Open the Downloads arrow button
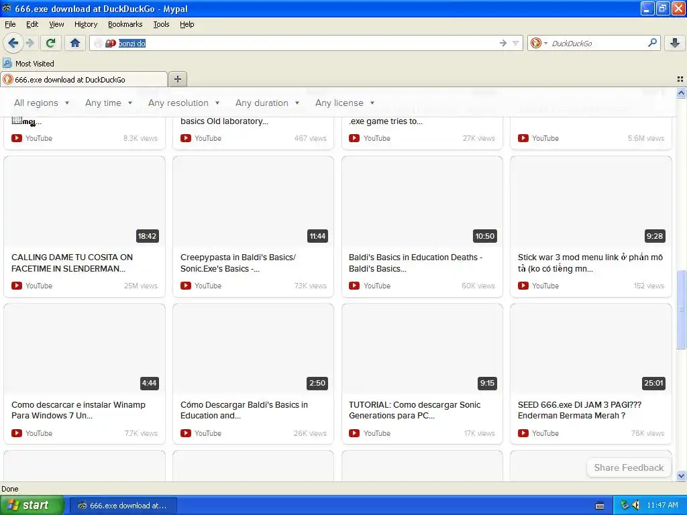Viewport: 687px width, 515px height. click(x=675, y=43)
